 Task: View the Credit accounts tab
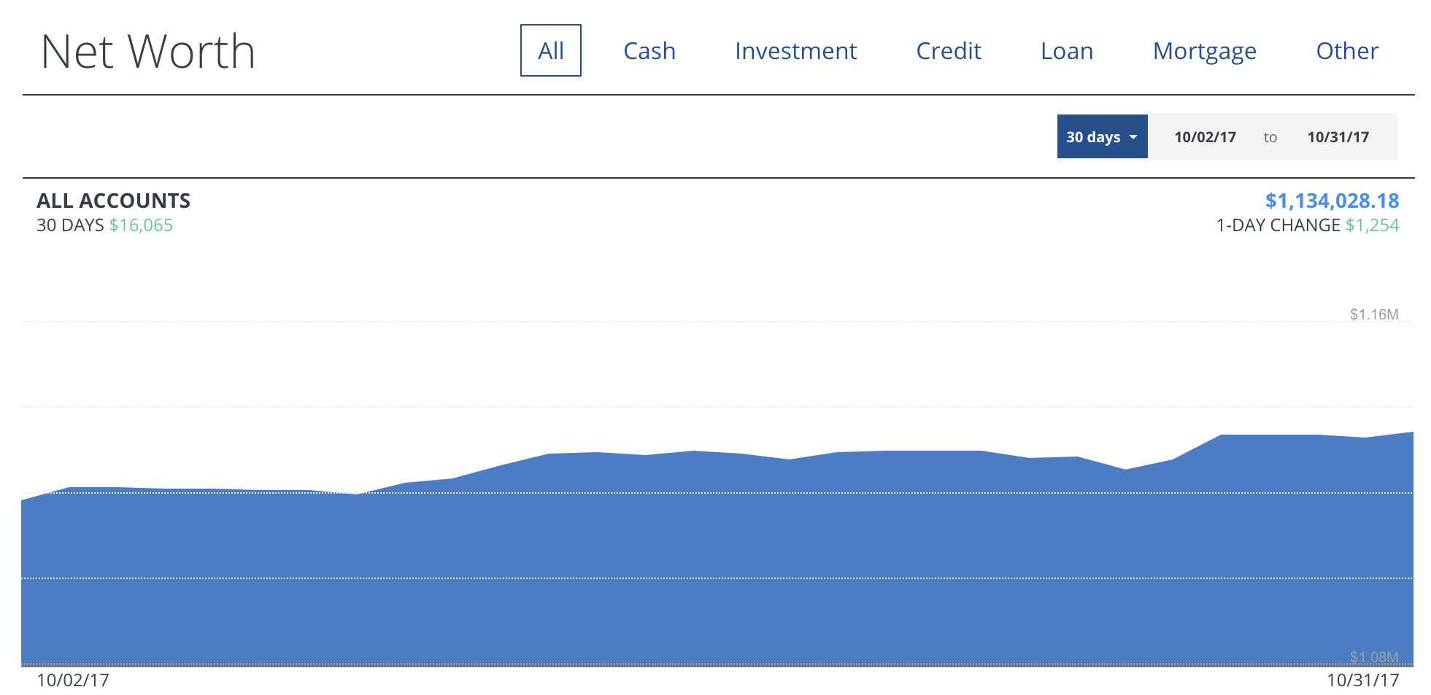pyautogui.click(x=948, y=51)
